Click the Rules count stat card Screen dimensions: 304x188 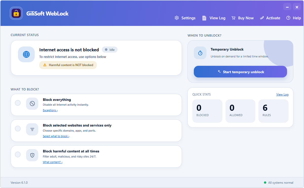pyautogui.click(x=273, y=111)
